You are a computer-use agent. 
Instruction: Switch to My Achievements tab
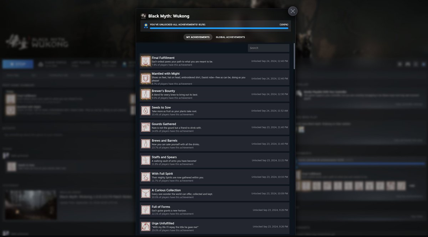coord(198,37)
